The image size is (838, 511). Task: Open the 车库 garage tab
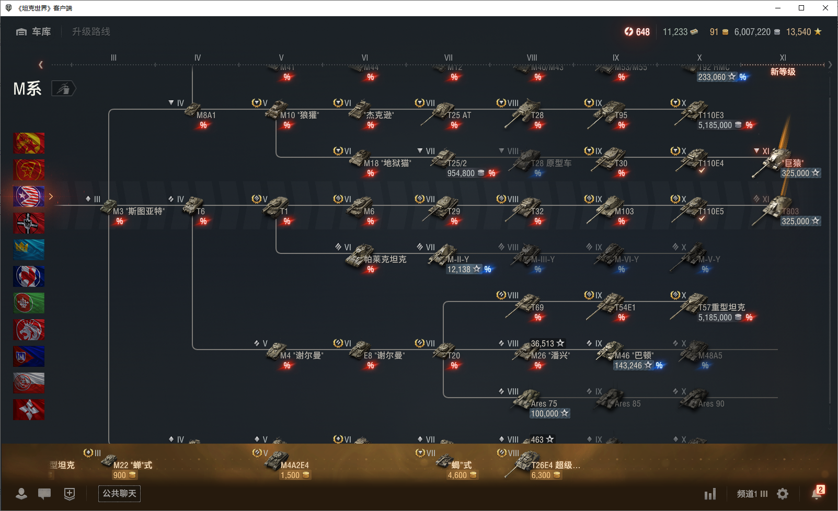click(x=33, y=32)
